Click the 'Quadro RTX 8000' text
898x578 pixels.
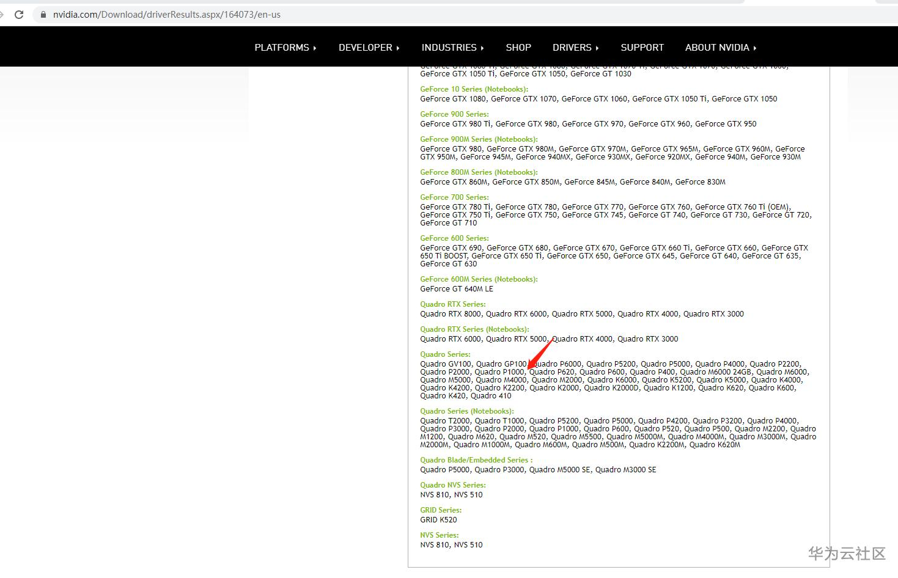451,314
